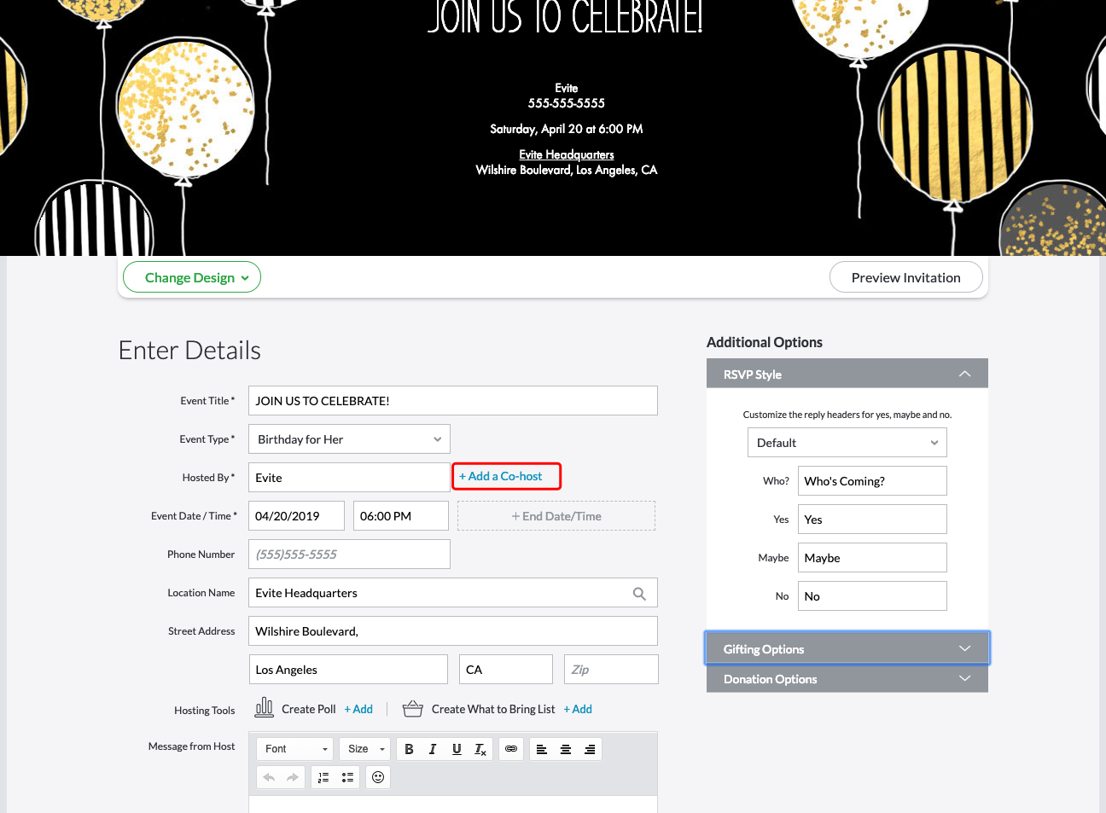Screen dimensions: 1106x813
Task: Click the remove formatting icon
Action: point(480,749)
